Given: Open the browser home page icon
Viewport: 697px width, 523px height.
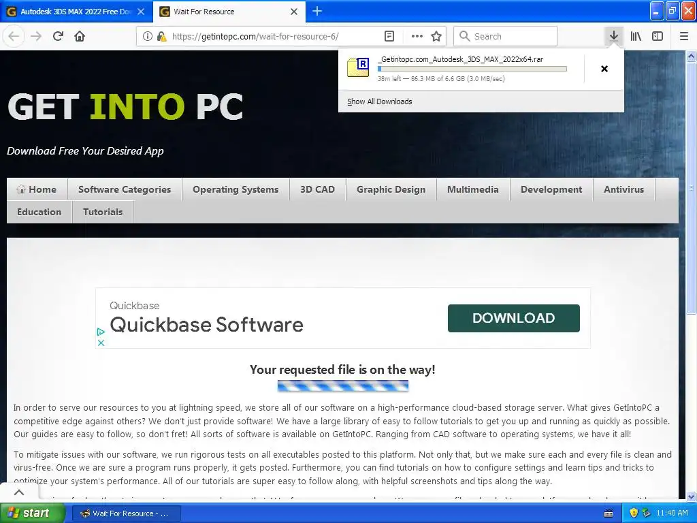Looking at the screenshot, I should coord(80,36).
